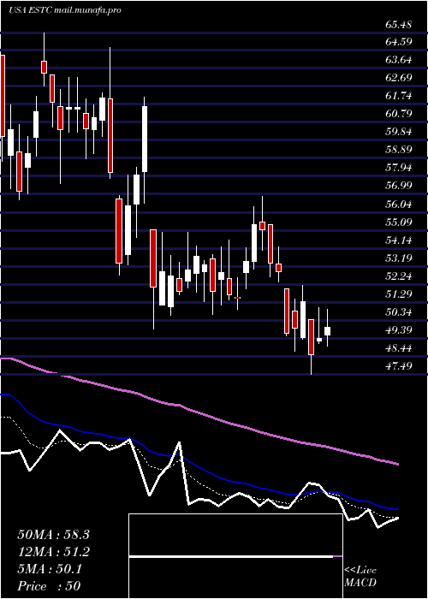Select the 52.24 price axis label
Screen dimensions: 428x599
pos(399,276)
